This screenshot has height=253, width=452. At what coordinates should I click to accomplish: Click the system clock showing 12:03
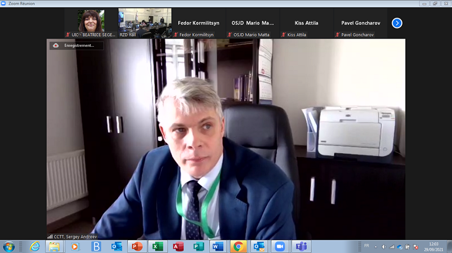click(433, 246)
